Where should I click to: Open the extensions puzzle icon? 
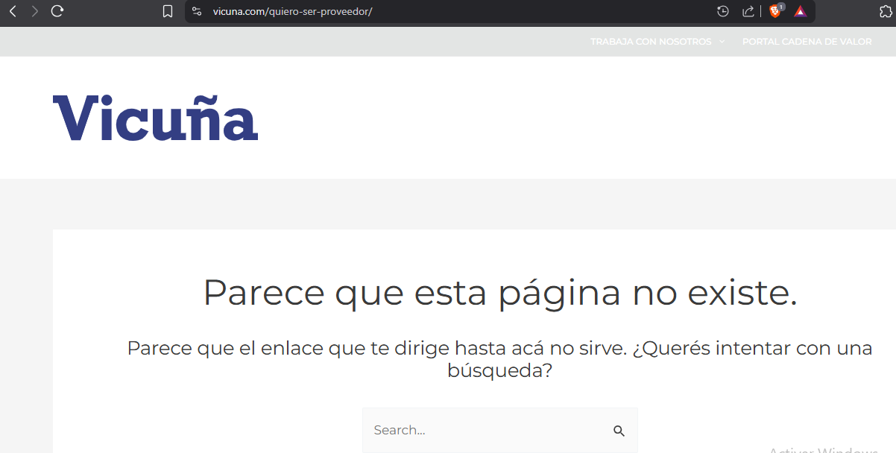point(886,11)
